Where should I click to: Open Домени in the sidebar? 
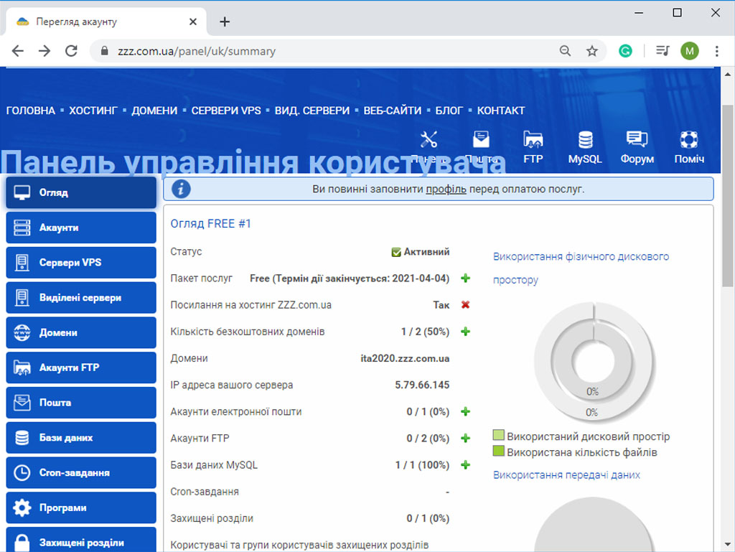click(x=81, y=332)
